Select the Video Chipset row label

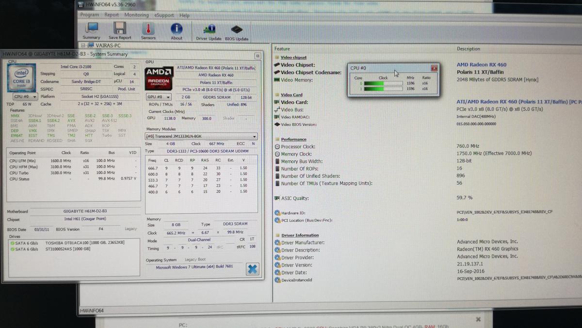tap(298, 65)
